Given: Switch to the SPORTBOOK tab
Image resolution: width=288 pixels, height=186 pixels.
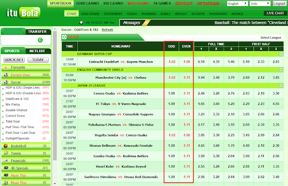Looking at the screenshot, I should [x=61, y=4].
